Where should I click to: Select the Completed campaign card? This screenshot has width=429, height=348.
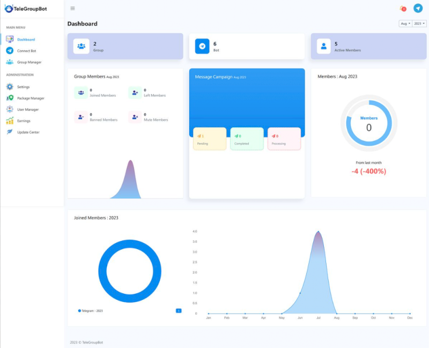coord(247,139)
